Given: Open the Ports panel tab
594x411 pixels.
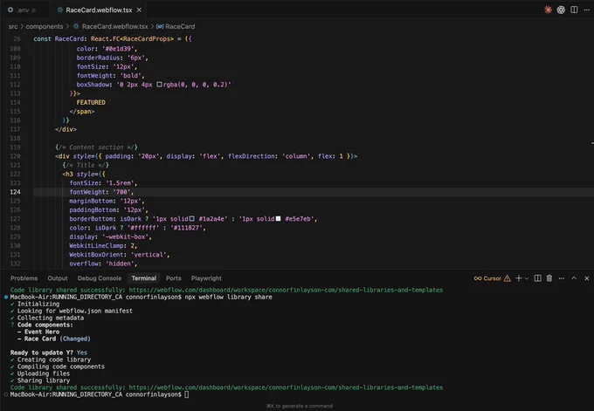Looking at the screenshot, I should [x=174, y=278].
